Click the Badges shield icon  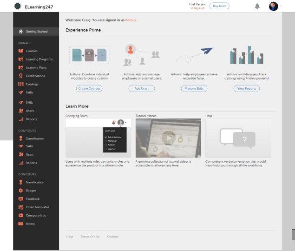(20, 191)
